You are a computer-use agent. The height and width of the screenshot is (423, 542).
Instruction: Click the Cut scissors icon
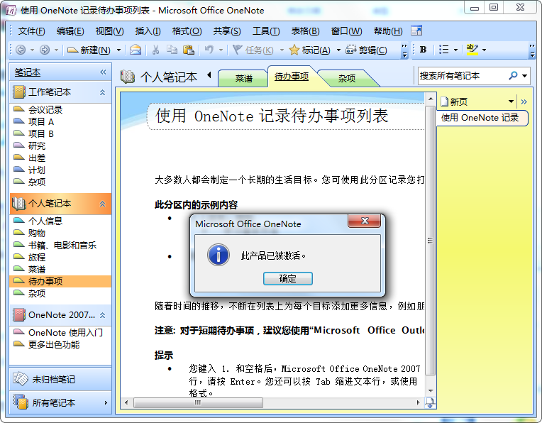[x=155, y=50]
